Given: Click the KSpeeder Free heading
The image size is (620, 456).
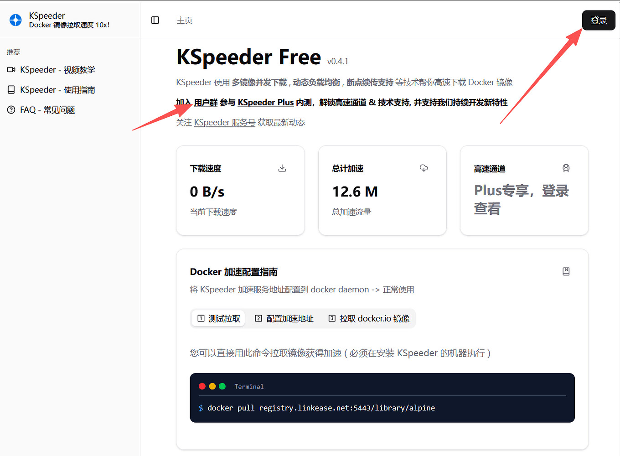Looking at the screenshot, I should [249, 57].
